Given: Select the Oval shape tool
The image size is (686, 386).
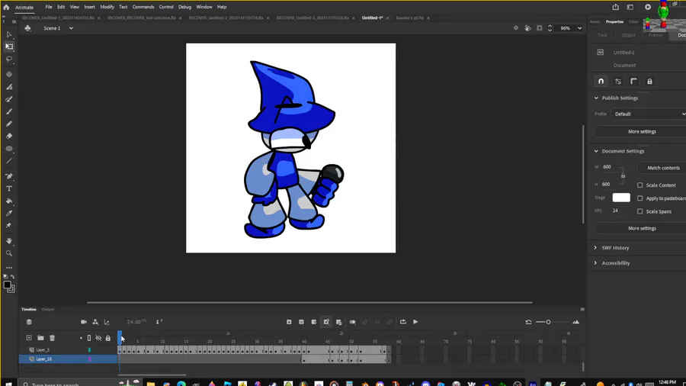Looking at the screenshot, I should [x=8, y=149].
